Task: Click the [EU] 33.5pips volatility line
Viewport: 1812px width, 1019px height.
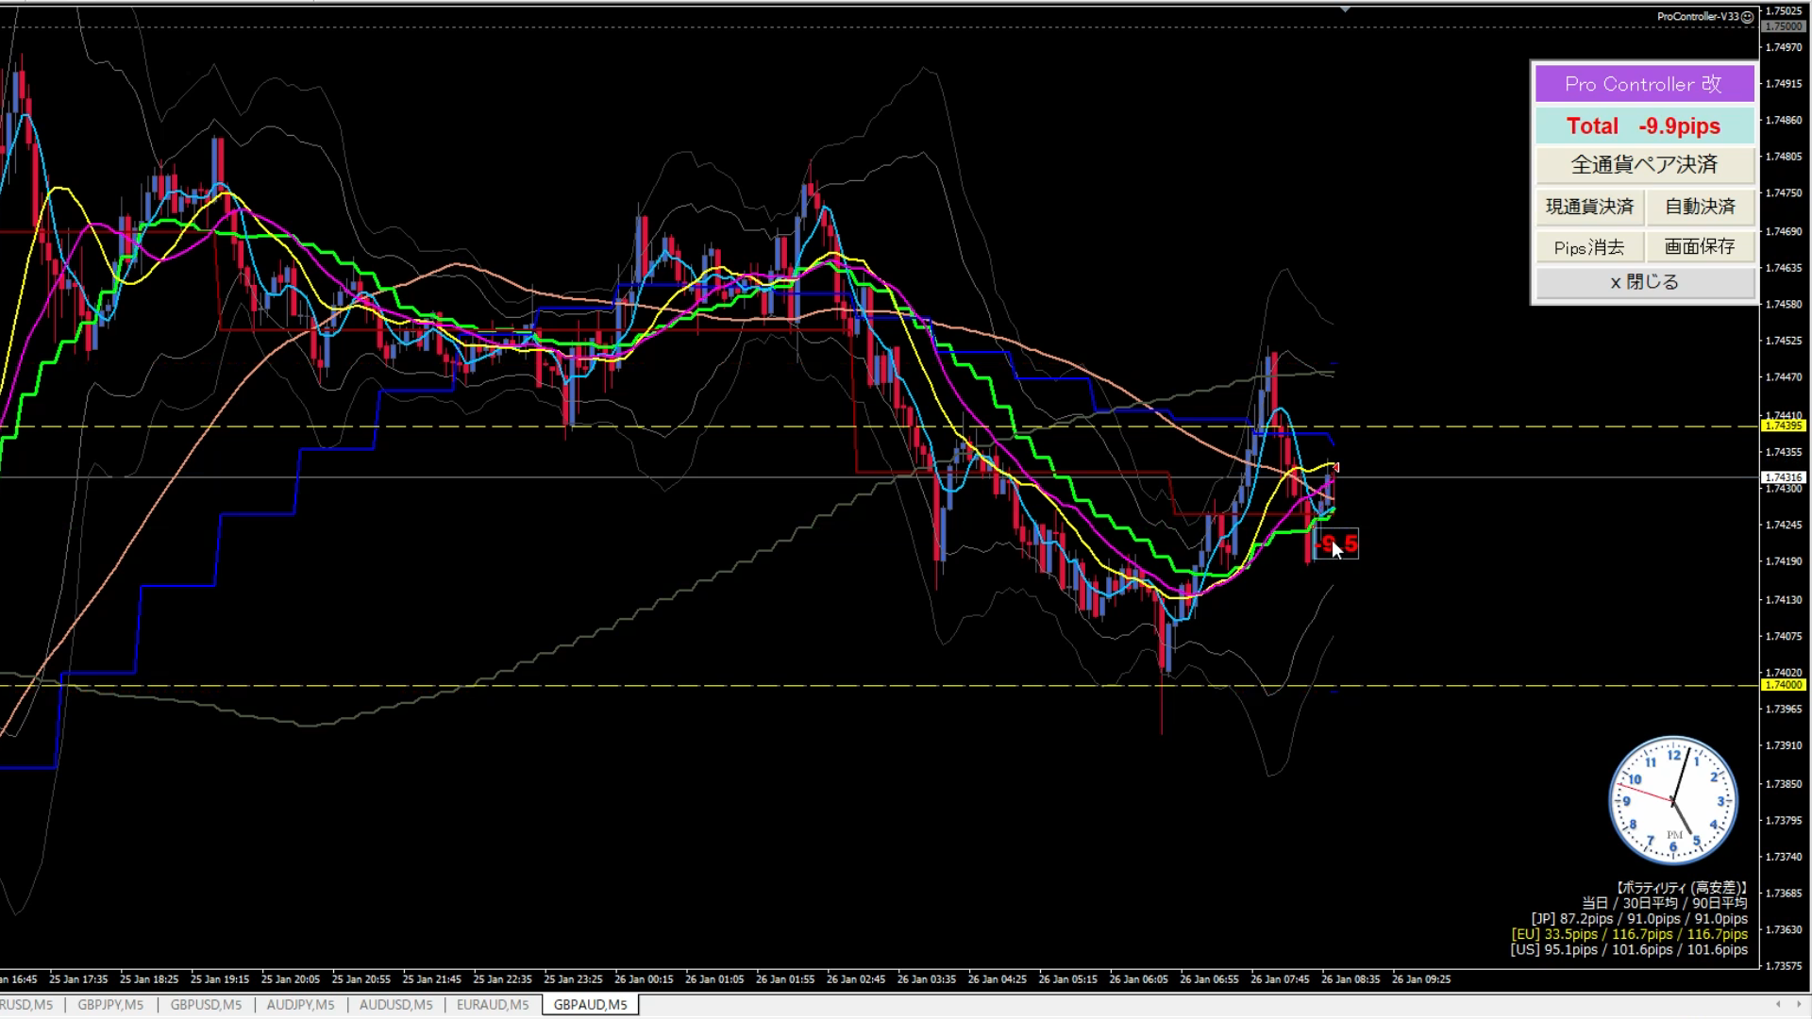Action: click(x=1630, y=935)
